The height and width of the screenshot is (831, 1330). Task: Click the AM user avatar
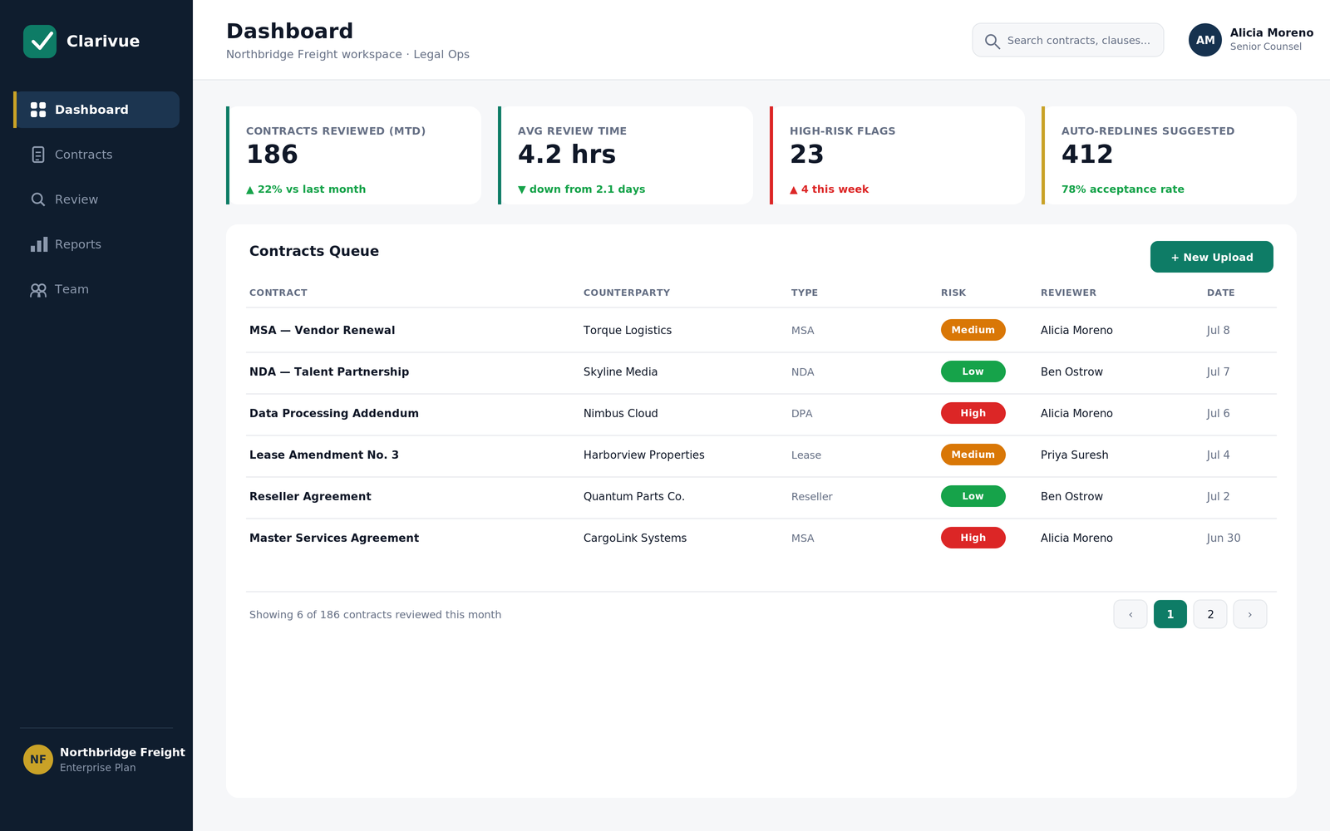[1205, 40]
